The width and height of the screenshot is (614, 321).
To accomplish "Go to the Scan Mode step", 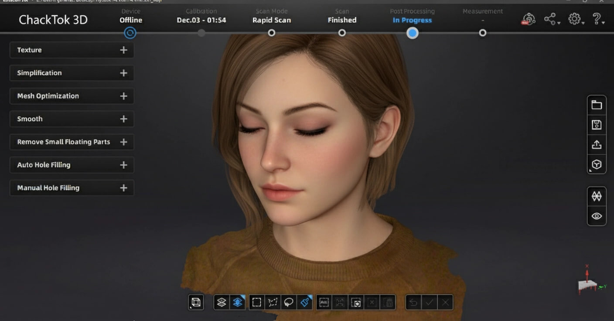I will (271, 33).
